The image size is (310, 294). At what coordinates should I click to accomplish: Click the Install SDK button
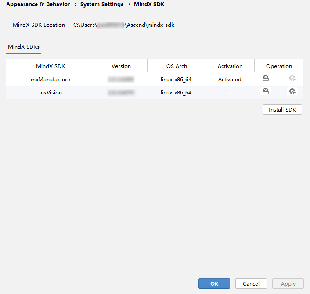[x=282, y=109]
